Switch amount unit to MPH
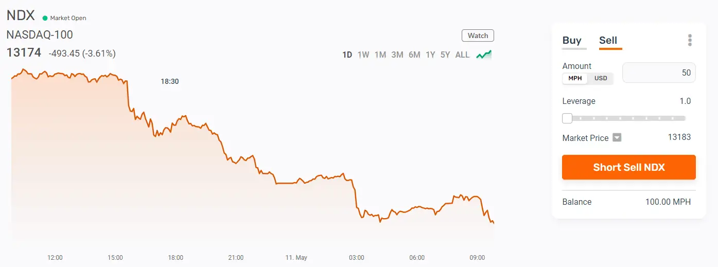The width and height of the screenshot is (718, 267). click(575, 78)
